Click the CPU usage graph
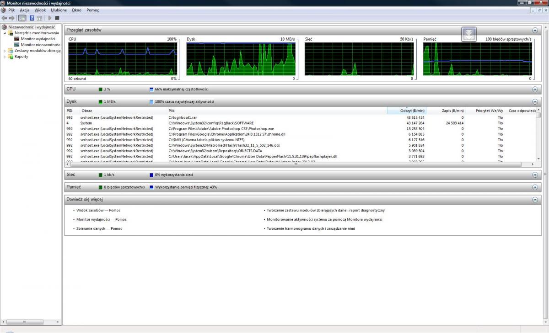Screen dimensions: 549x333 pos(123,59)
